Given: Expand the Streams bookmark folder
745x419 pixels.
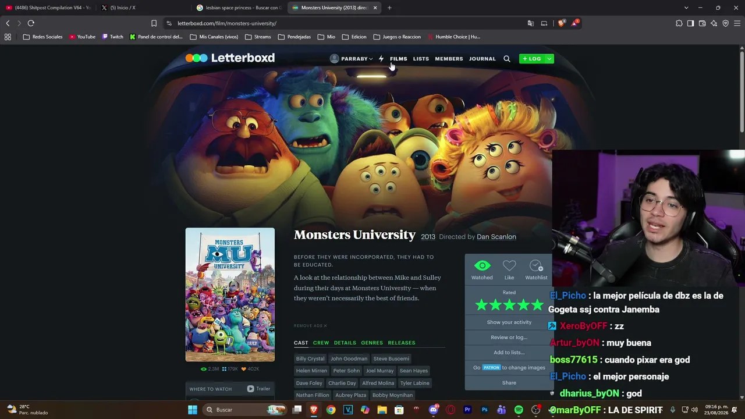Looking at the screenshot, I should point(258,37).
